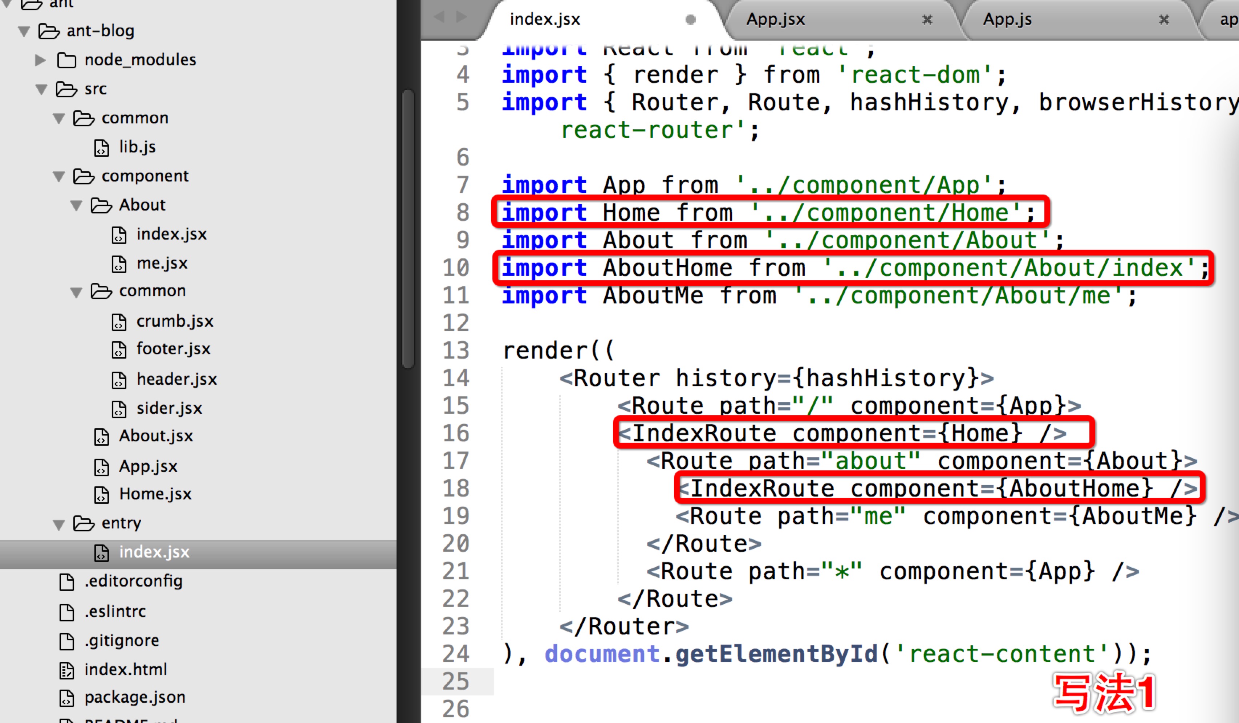Close the App.js tab
This screenshot has width=1239, height=723.
coord(1164,20)
